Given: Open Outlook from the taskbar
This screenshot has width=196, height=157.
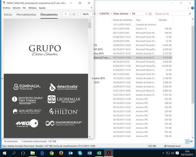Looking at the screenshot, I should 70,153.
